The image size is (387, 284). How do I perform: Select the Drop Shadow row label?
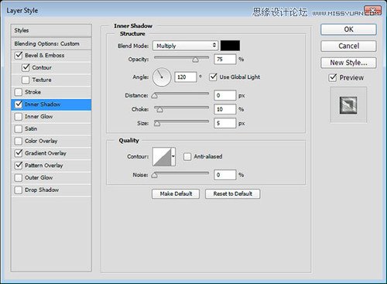(42, 190)
